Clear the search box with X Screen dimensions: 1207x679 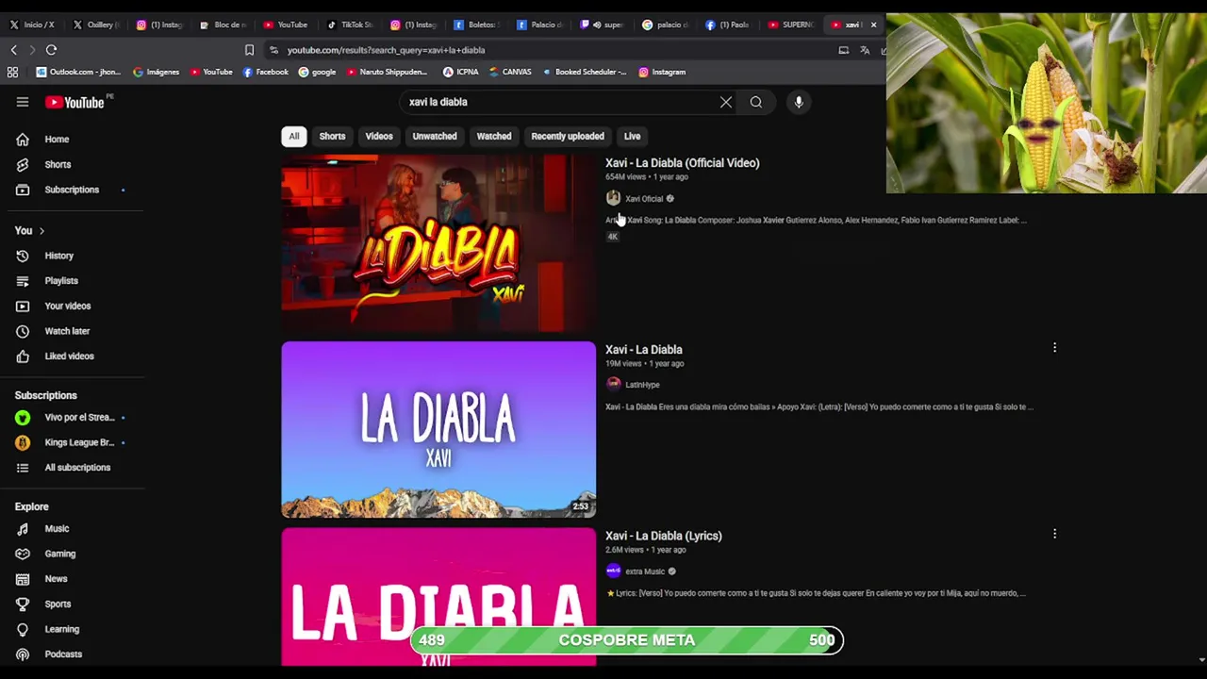click(x=726, y=102)
